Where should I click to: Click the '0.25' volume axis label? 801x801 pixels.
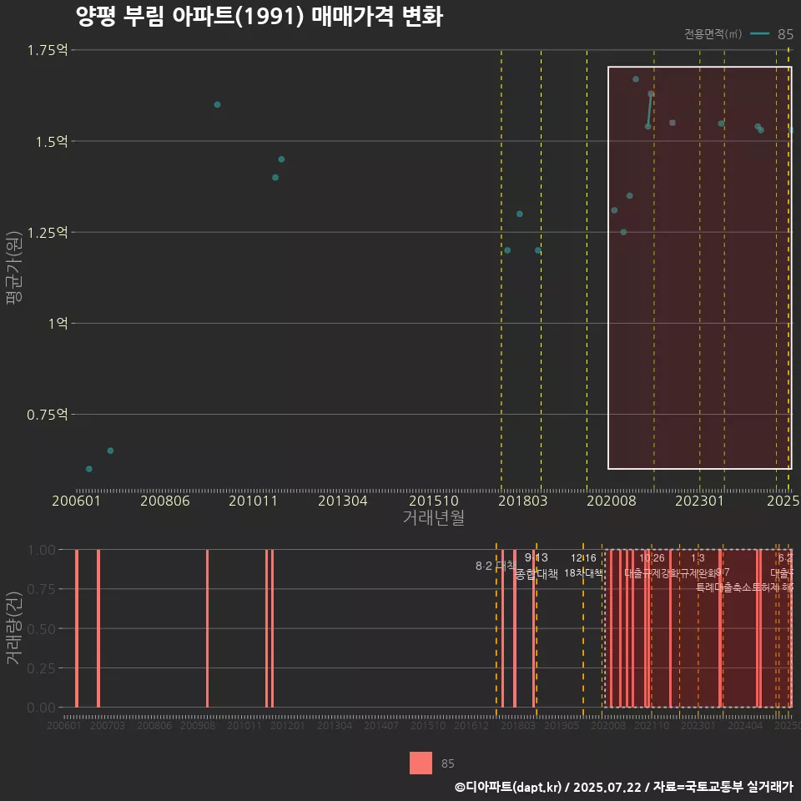[42, 668]
